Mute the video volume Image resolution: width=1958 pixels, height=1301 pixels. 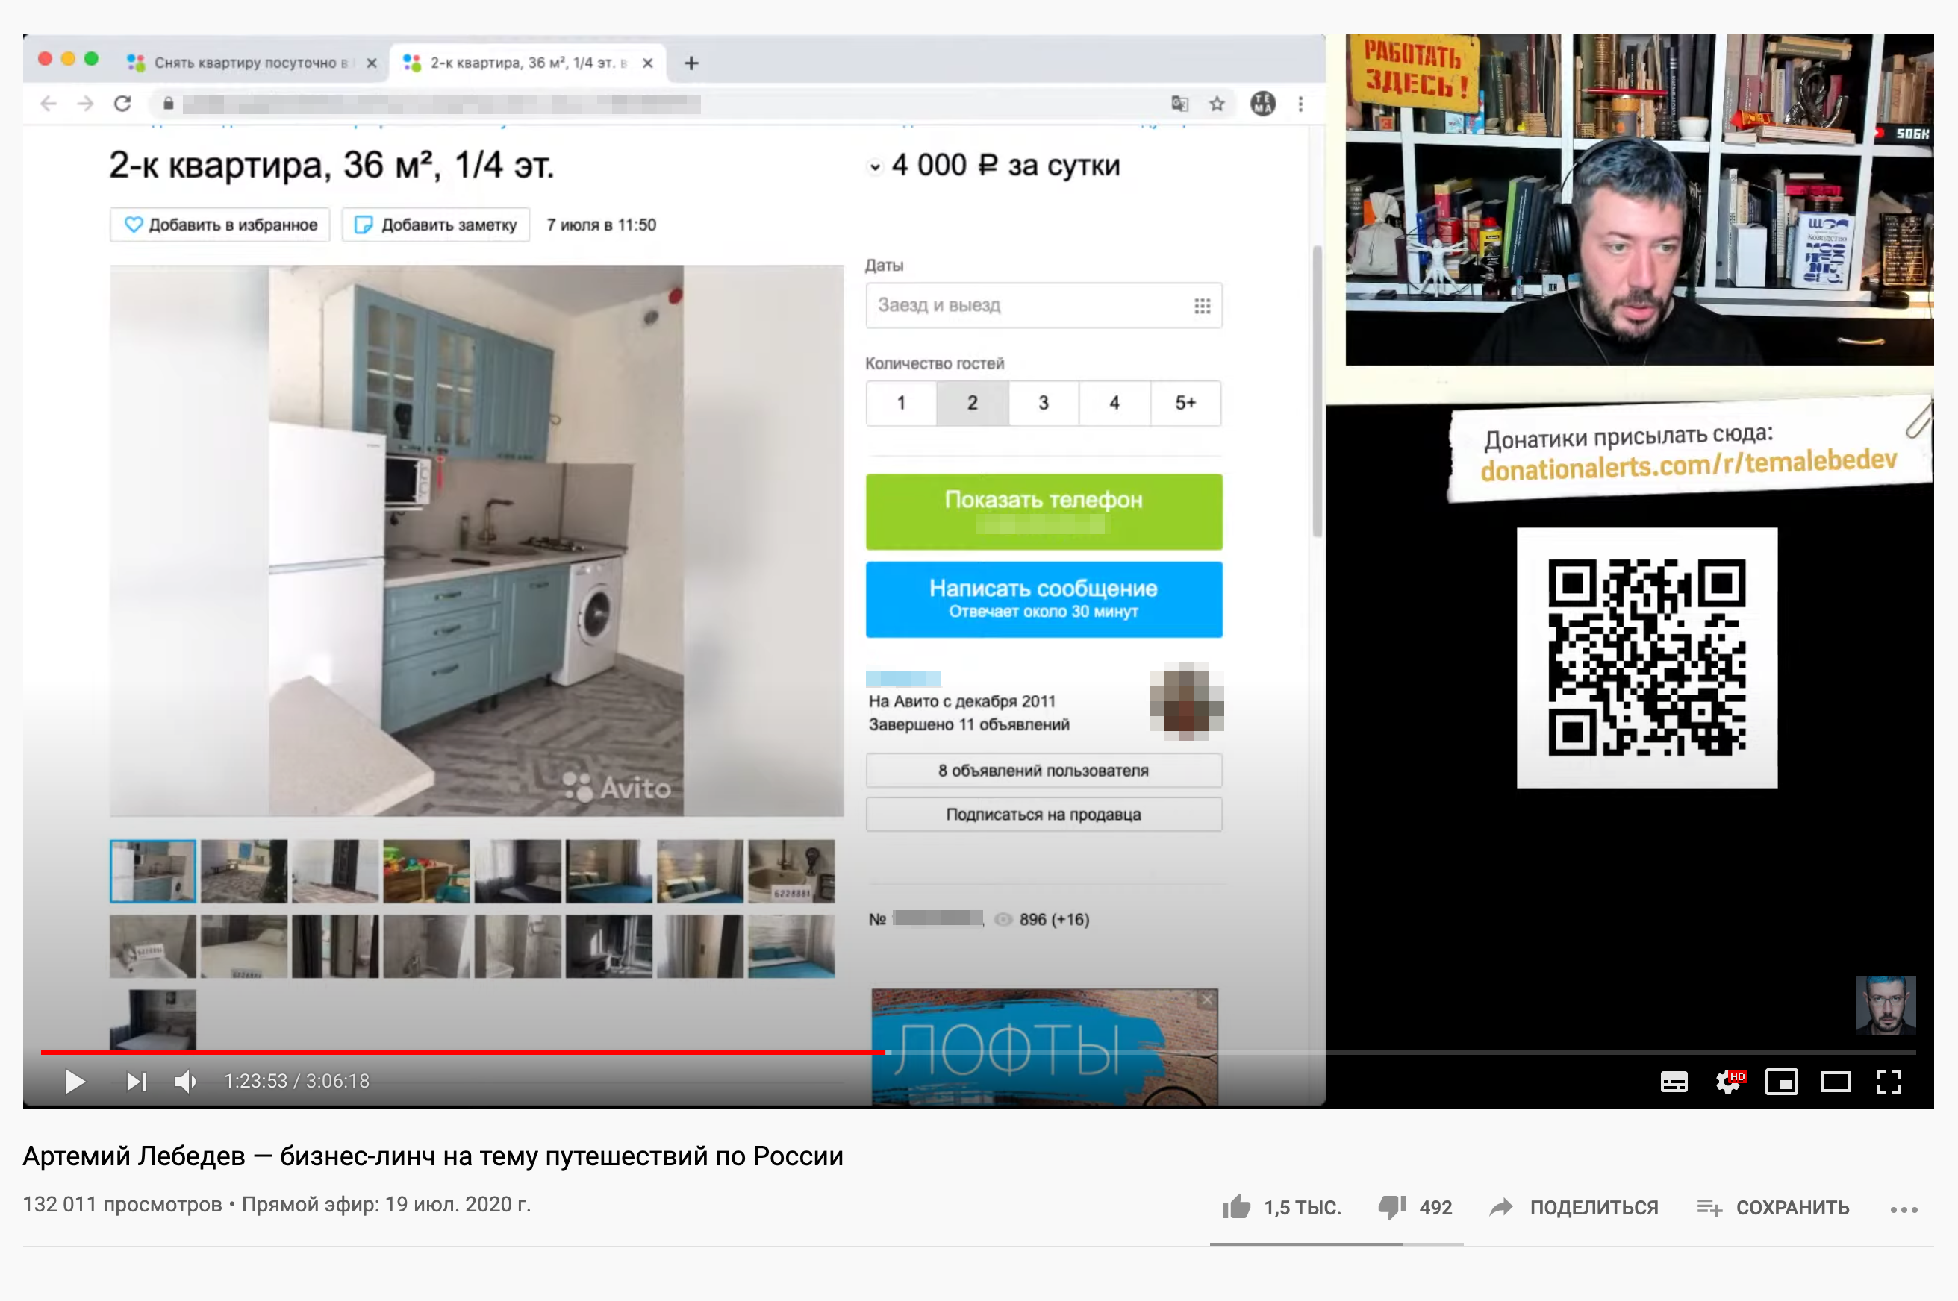click(x=186, y=1081)
